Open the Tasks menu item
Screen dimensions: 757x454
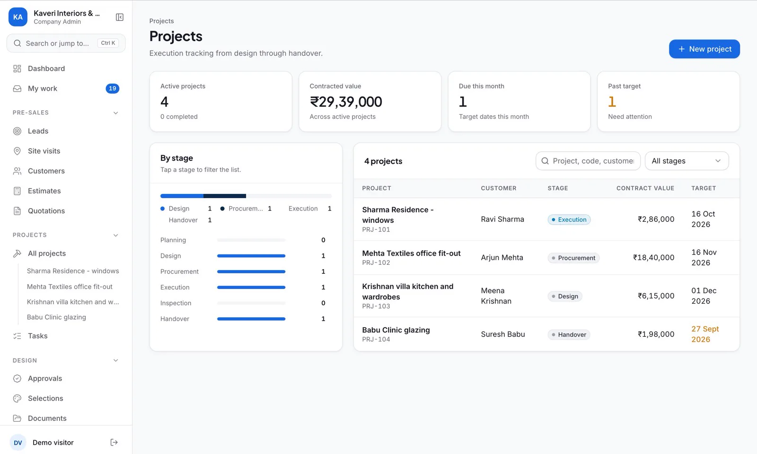[x=66, y=336]
